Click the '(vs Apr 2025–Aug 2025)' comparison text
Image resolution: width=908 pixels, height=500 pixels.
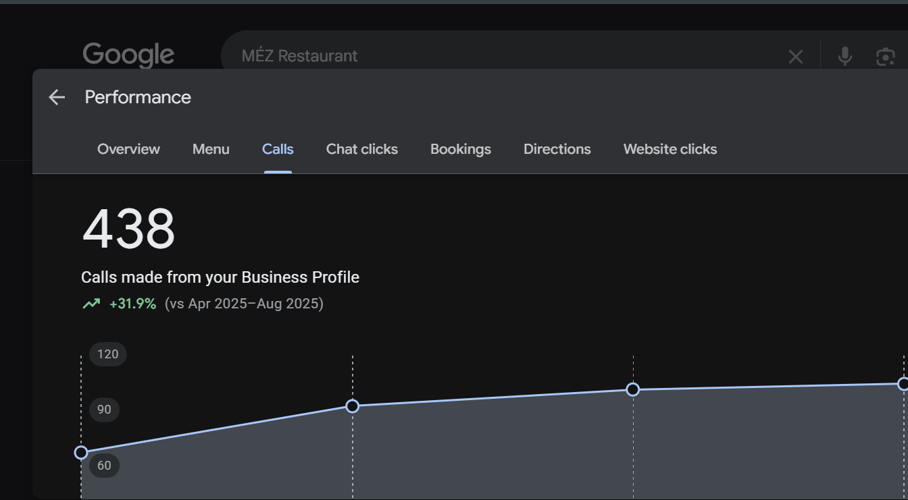pos(244,304)
